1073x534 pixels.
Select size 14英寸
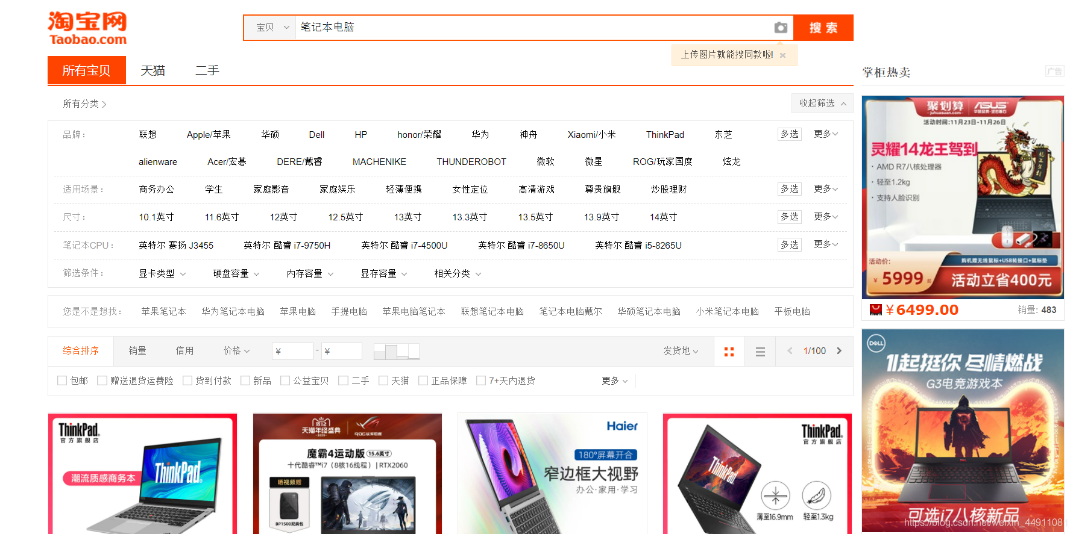663,217
